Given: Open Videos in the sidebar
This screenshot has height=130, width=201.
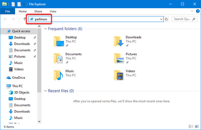Looking at the screenshot, I should (x=16, y=69).
